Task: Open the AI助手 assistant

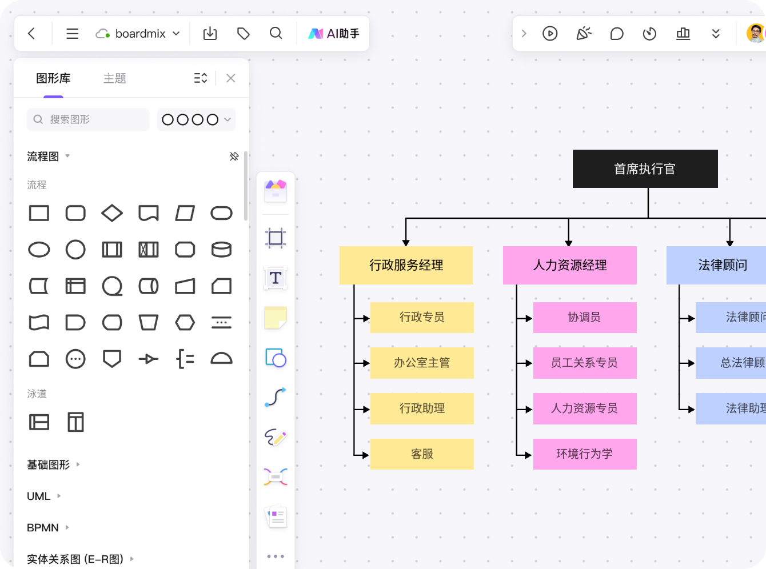Action: (334, 34)
